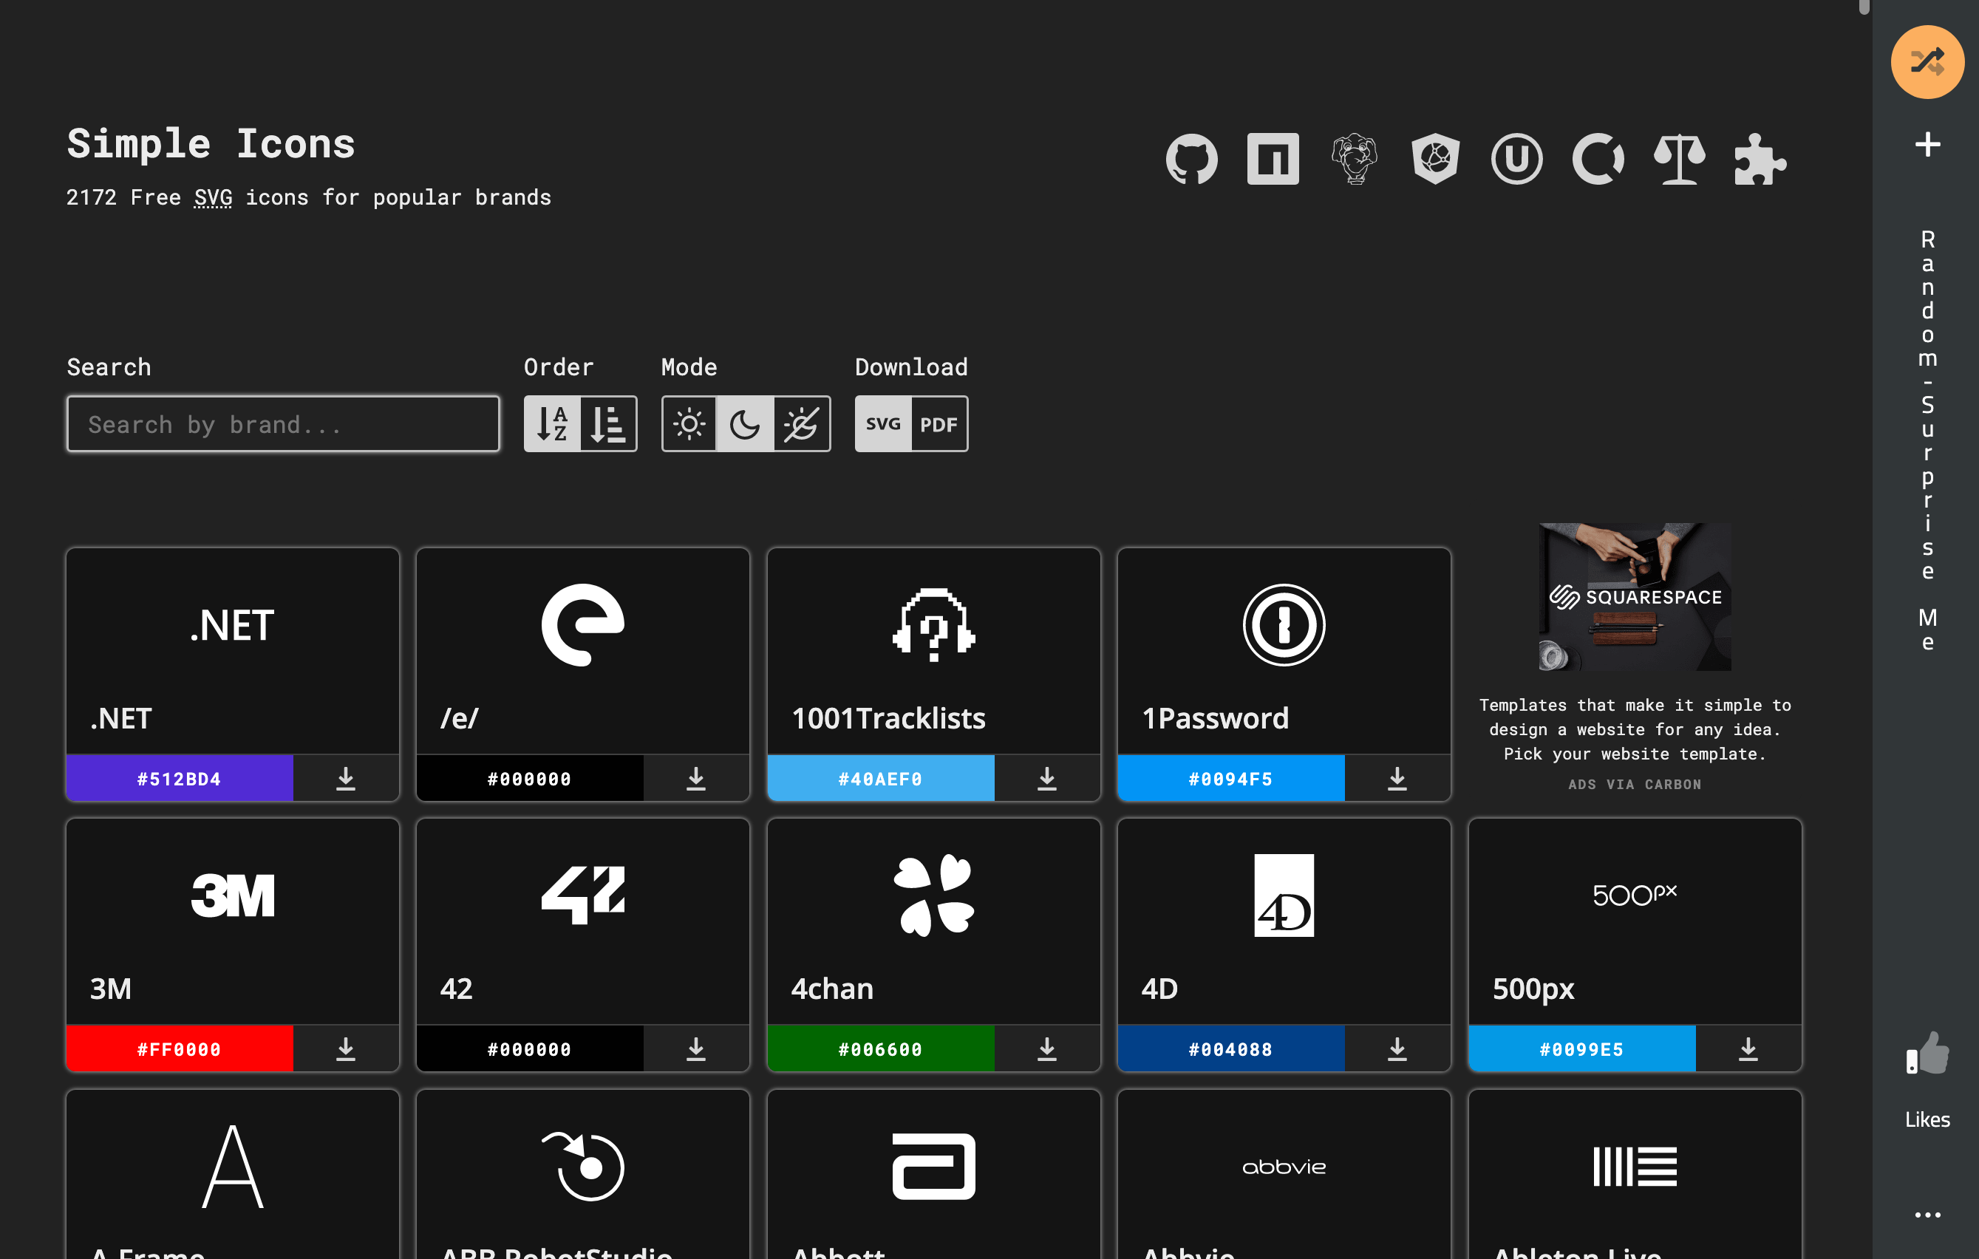Switch to light mode
Screen dimensions: 1979x1259
[689, 424]
